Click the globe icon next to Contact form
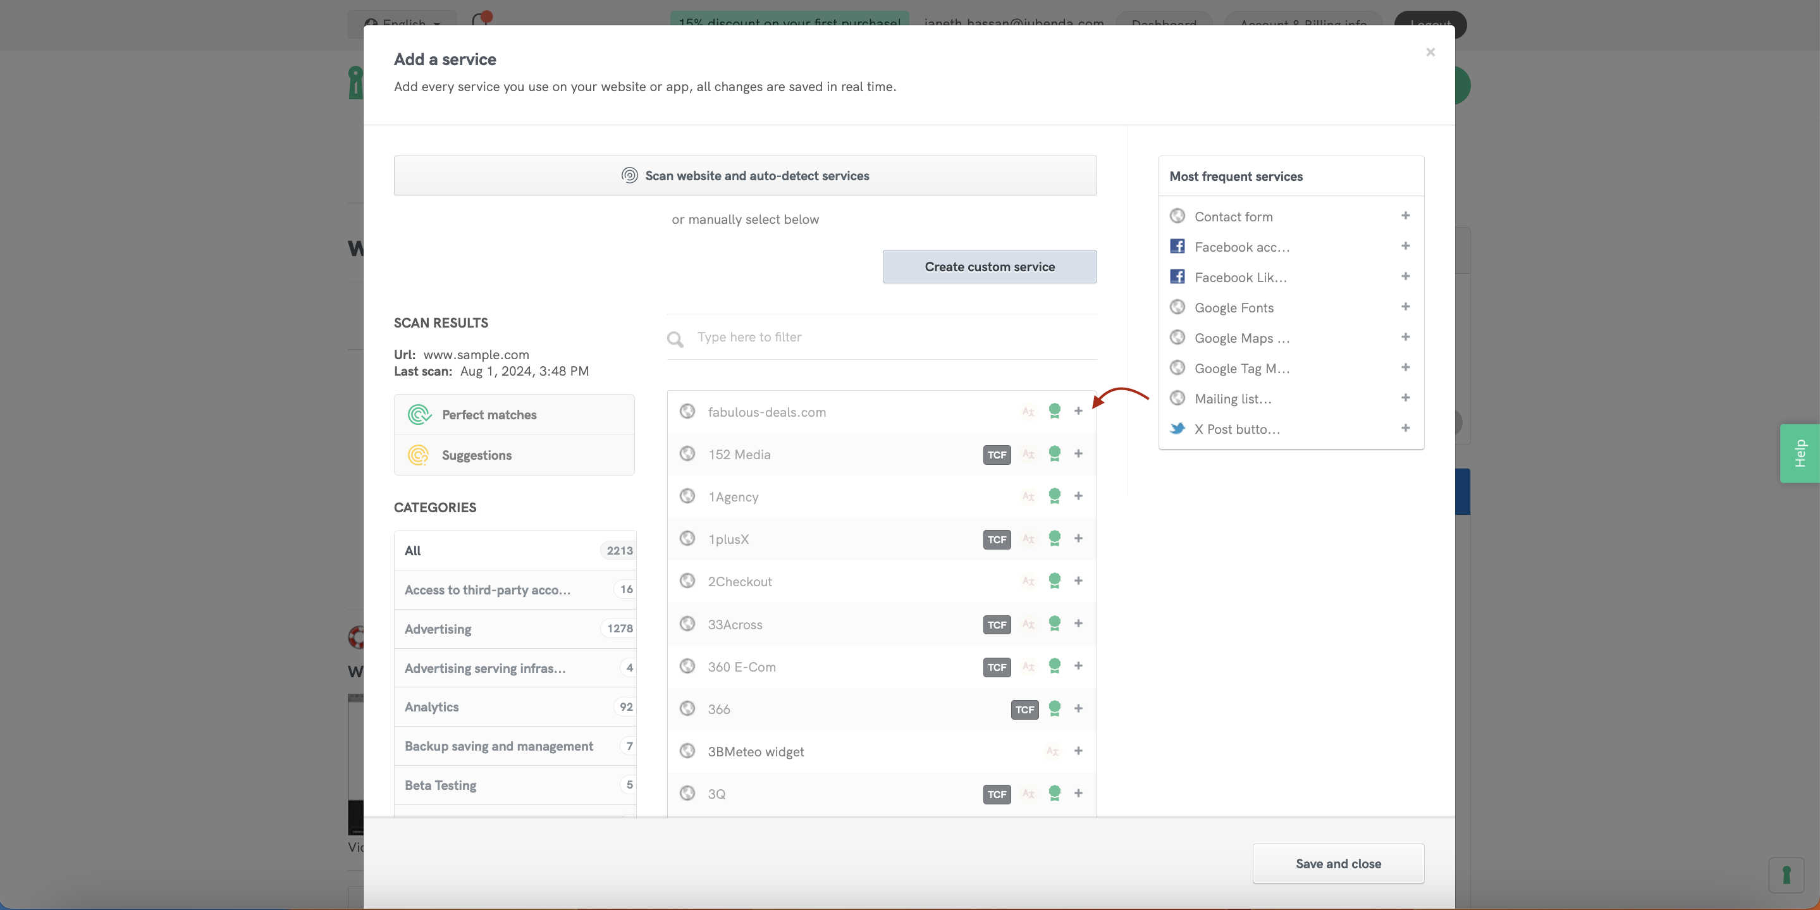 pos(1177,216)
